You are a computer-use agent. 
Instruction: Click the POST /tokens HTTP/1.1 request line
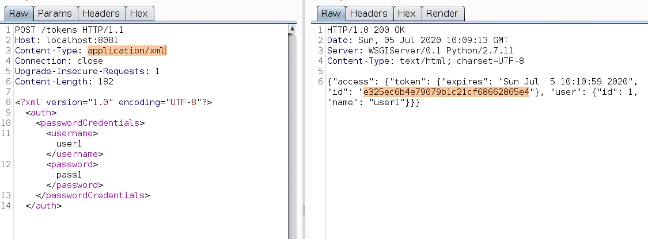click(x=69, y=30)
